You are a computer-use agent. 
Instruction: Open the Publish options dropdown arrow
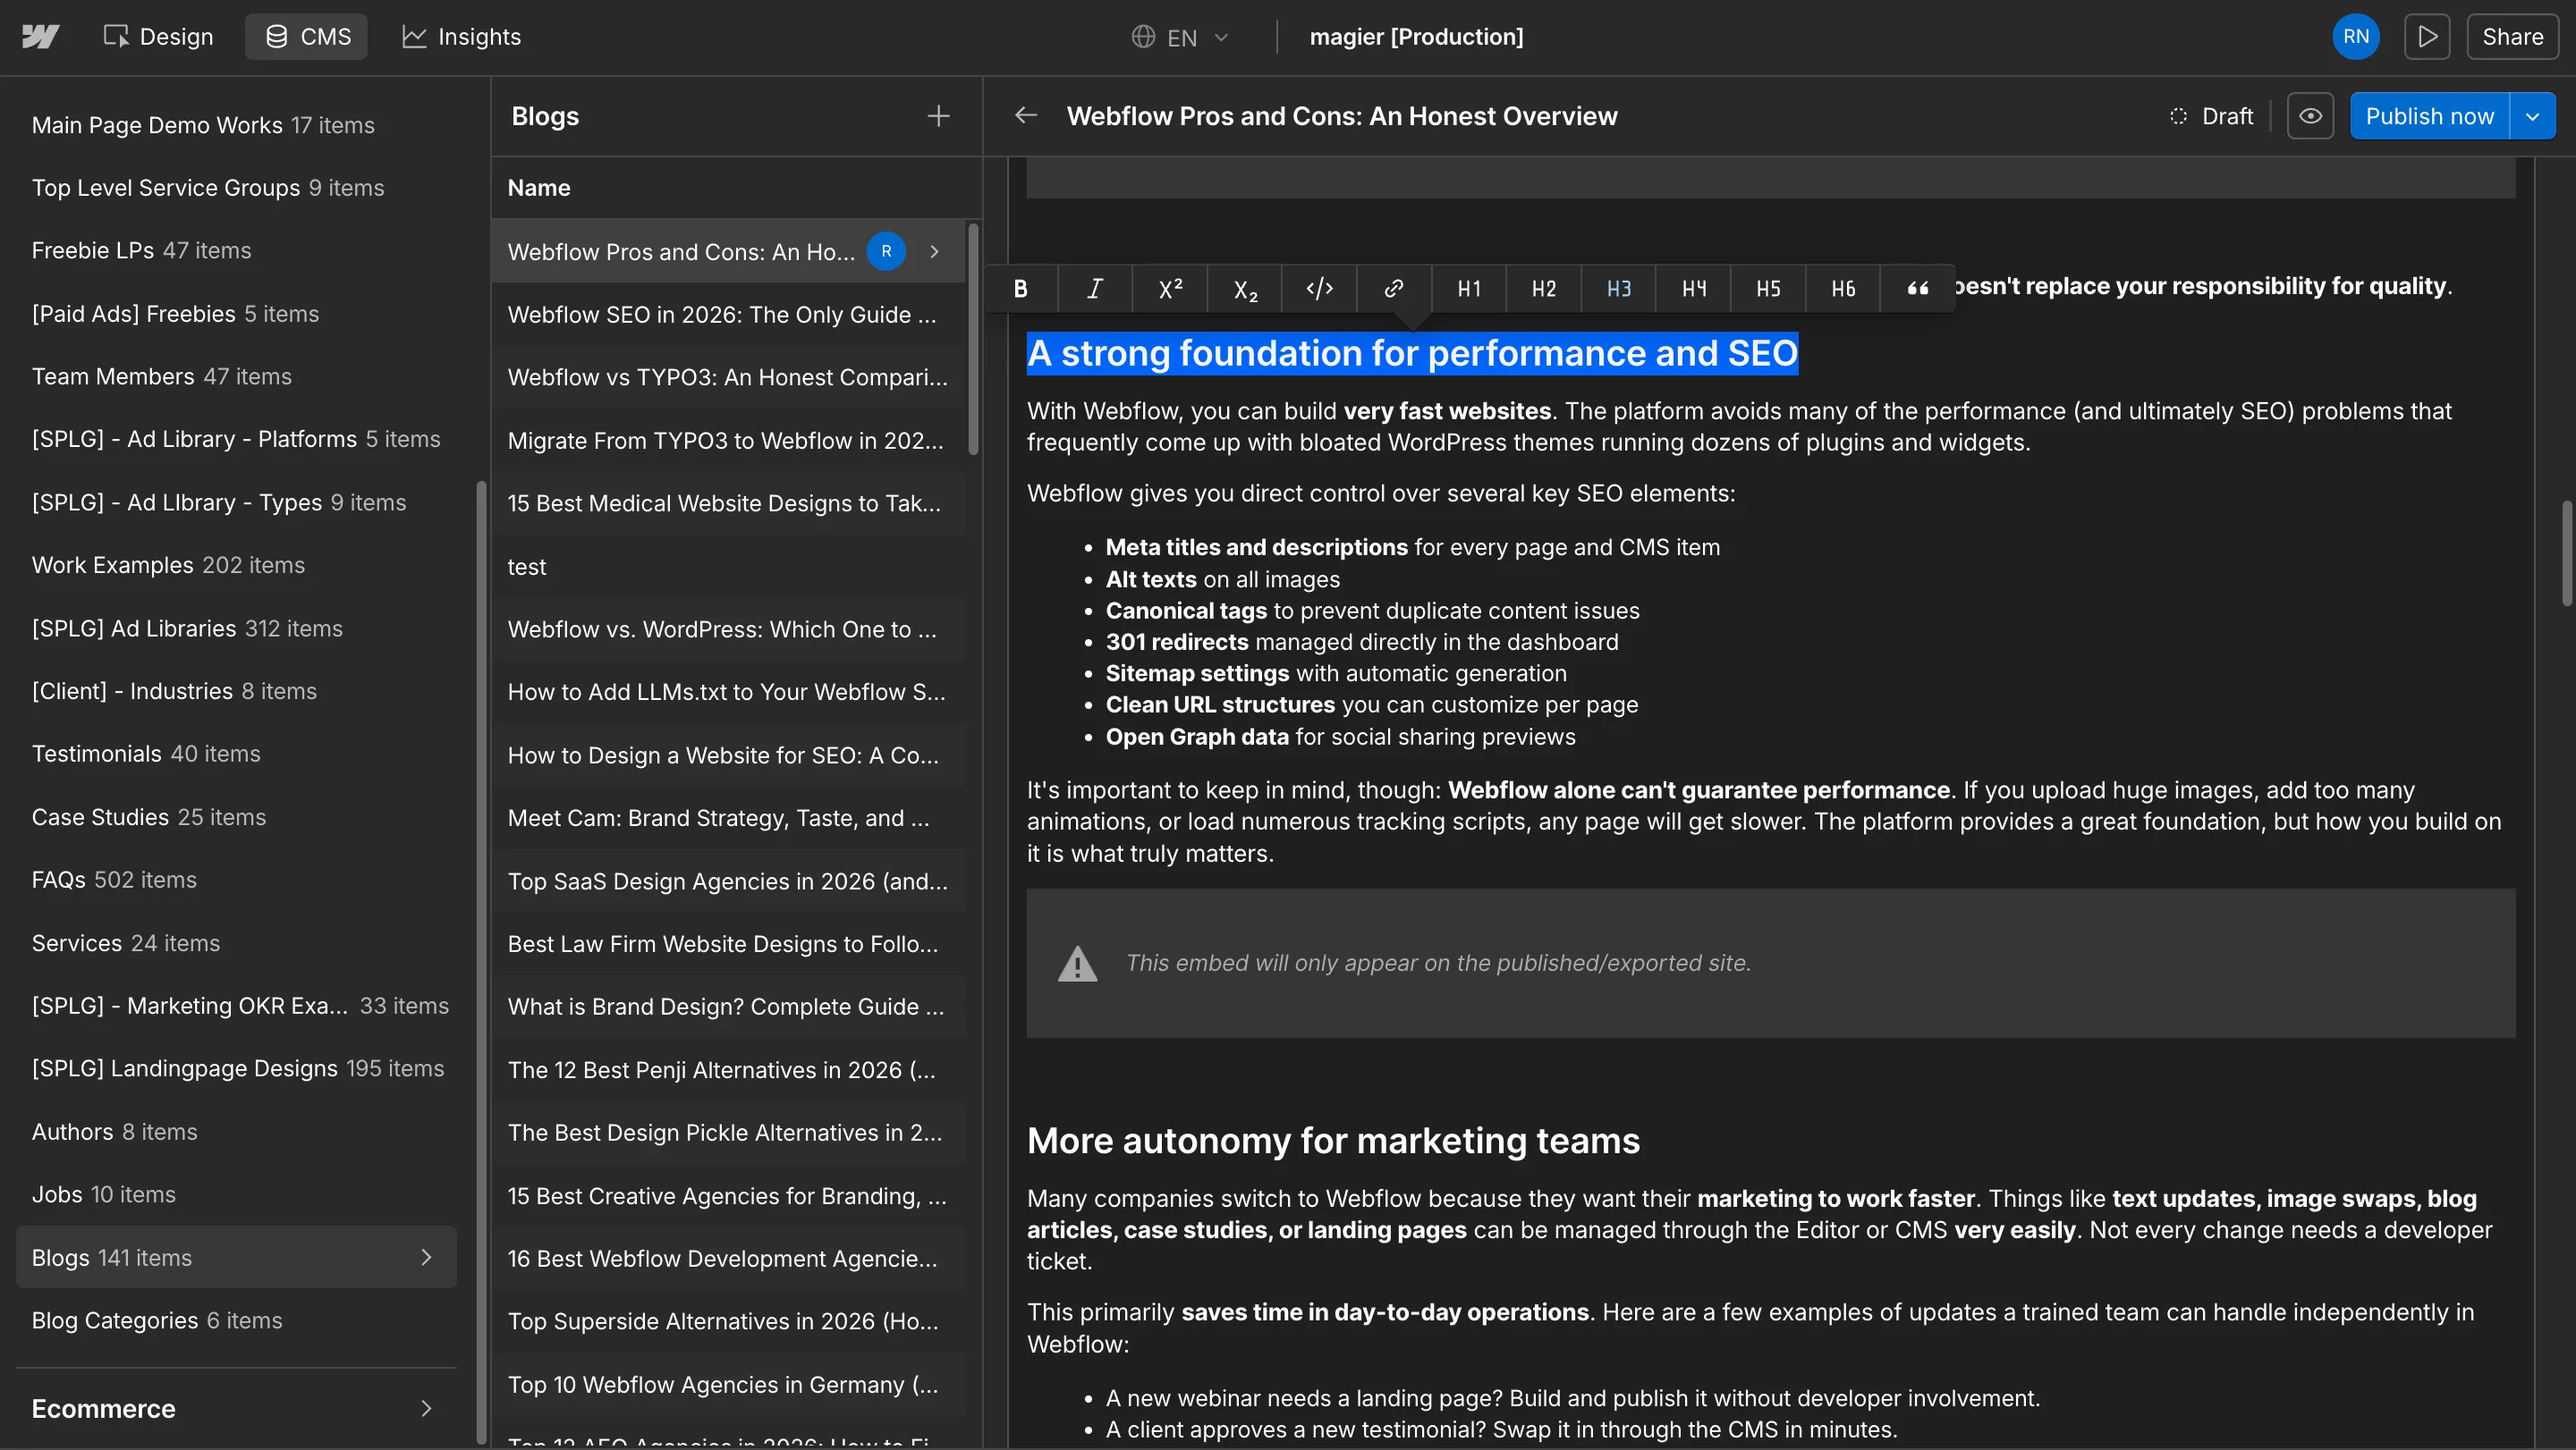click(2533, 116)
